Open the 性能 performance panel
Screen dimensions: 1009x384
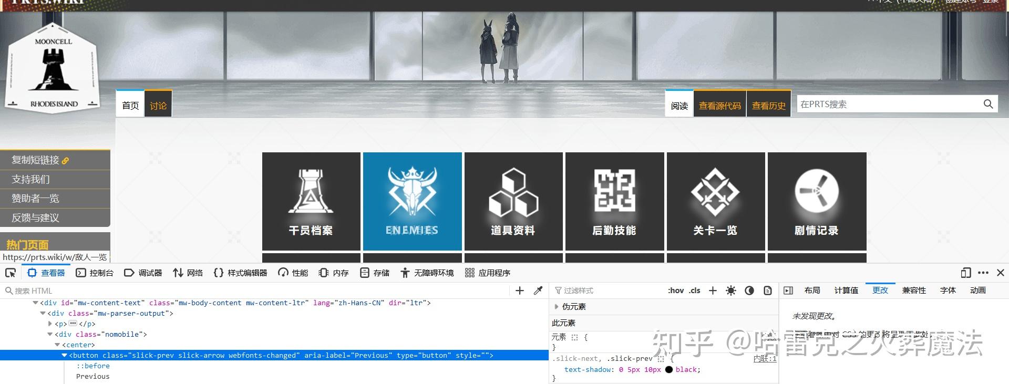click(x=293, y=273)
